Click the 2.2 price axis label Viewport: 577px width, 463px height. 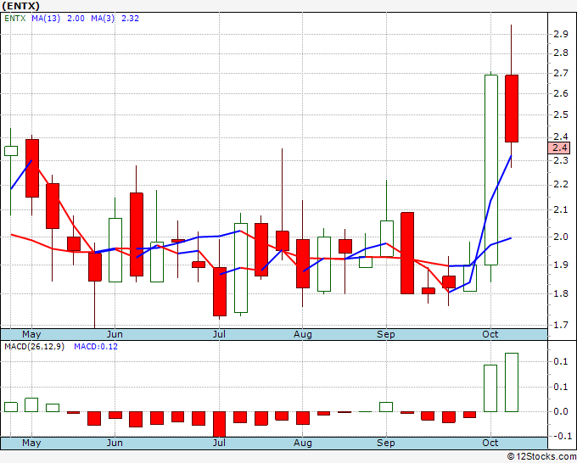[561, 185]
